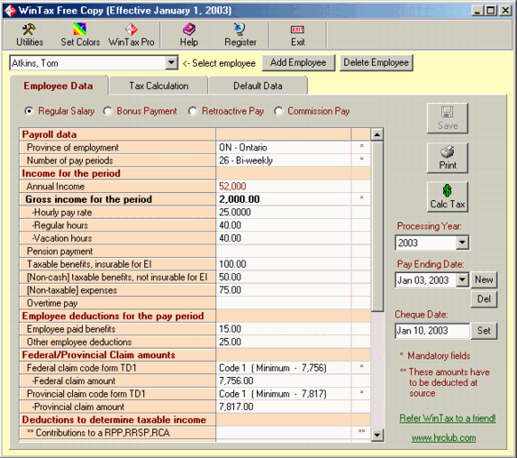This screenshot has width=517, height=458.
Task: Click the Print printer button
Action: 448,158
